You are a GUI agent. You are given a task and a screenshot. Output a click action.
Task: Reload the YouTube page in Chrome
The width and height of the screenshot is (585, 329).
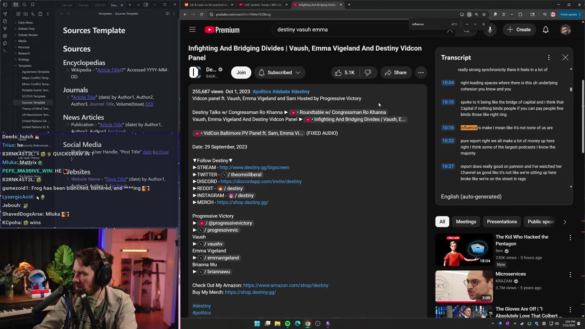(x=202, y=14)
